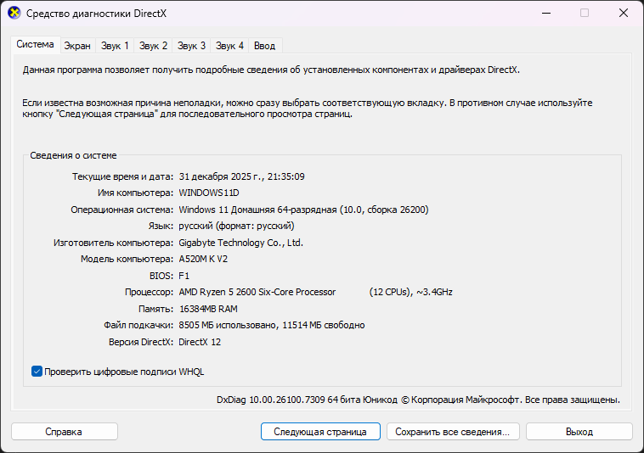The height and width of the screenshot is (453, 644).
Task: Click Сохранить все сведения button
Action: click(453, 432)
